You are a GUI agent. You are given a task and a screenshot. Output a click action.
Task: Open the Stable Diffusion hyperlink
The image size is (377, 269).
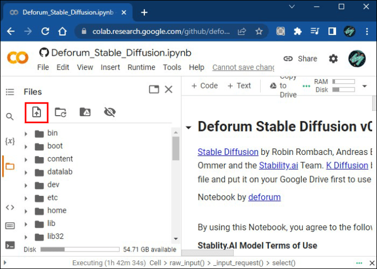click(x=228, y=152)
